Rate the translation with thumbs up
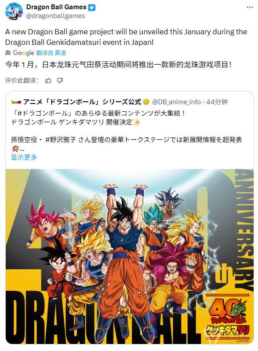 [x=48, y=80]
